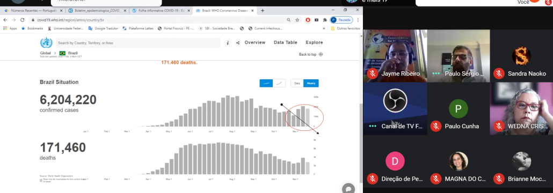
Task: Open a new browser tab
Action: pyautogui.click(x=263, y=11)
